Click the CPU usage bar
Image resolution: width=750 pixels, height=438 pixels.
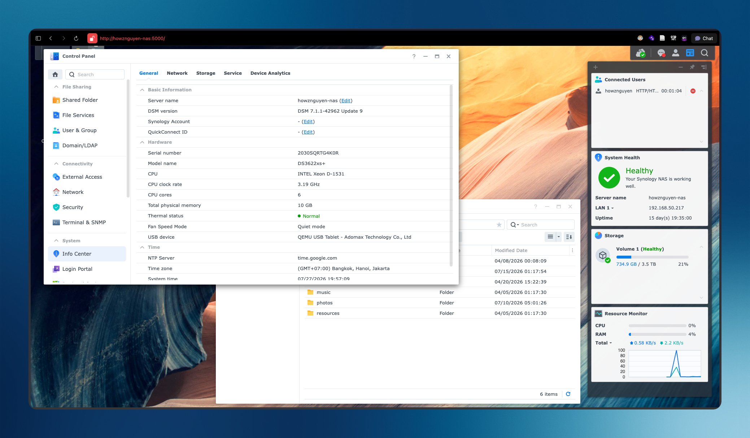pos(657,326)
